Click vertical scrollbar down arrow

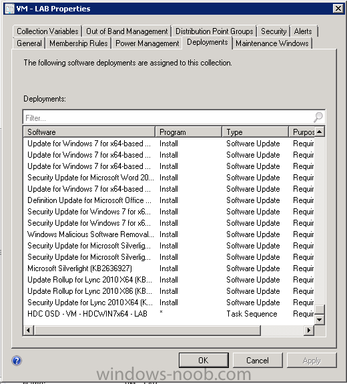[320, 320]
